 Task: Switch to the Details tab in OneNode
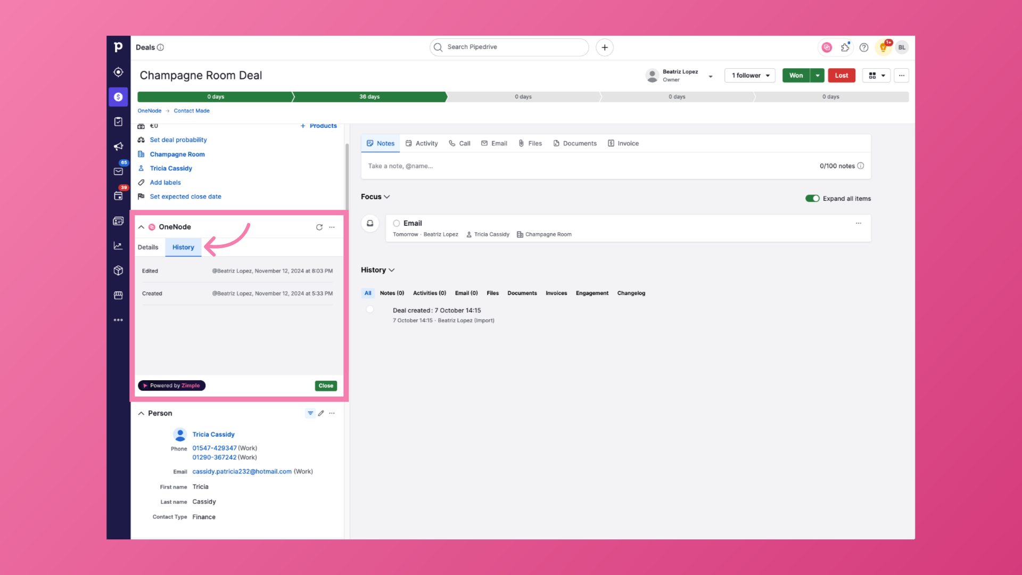tap(148, 248)
